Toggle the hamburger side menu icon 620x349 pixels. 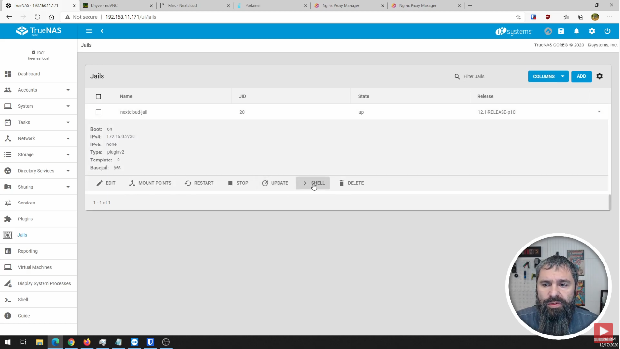[x=89, y=31]
